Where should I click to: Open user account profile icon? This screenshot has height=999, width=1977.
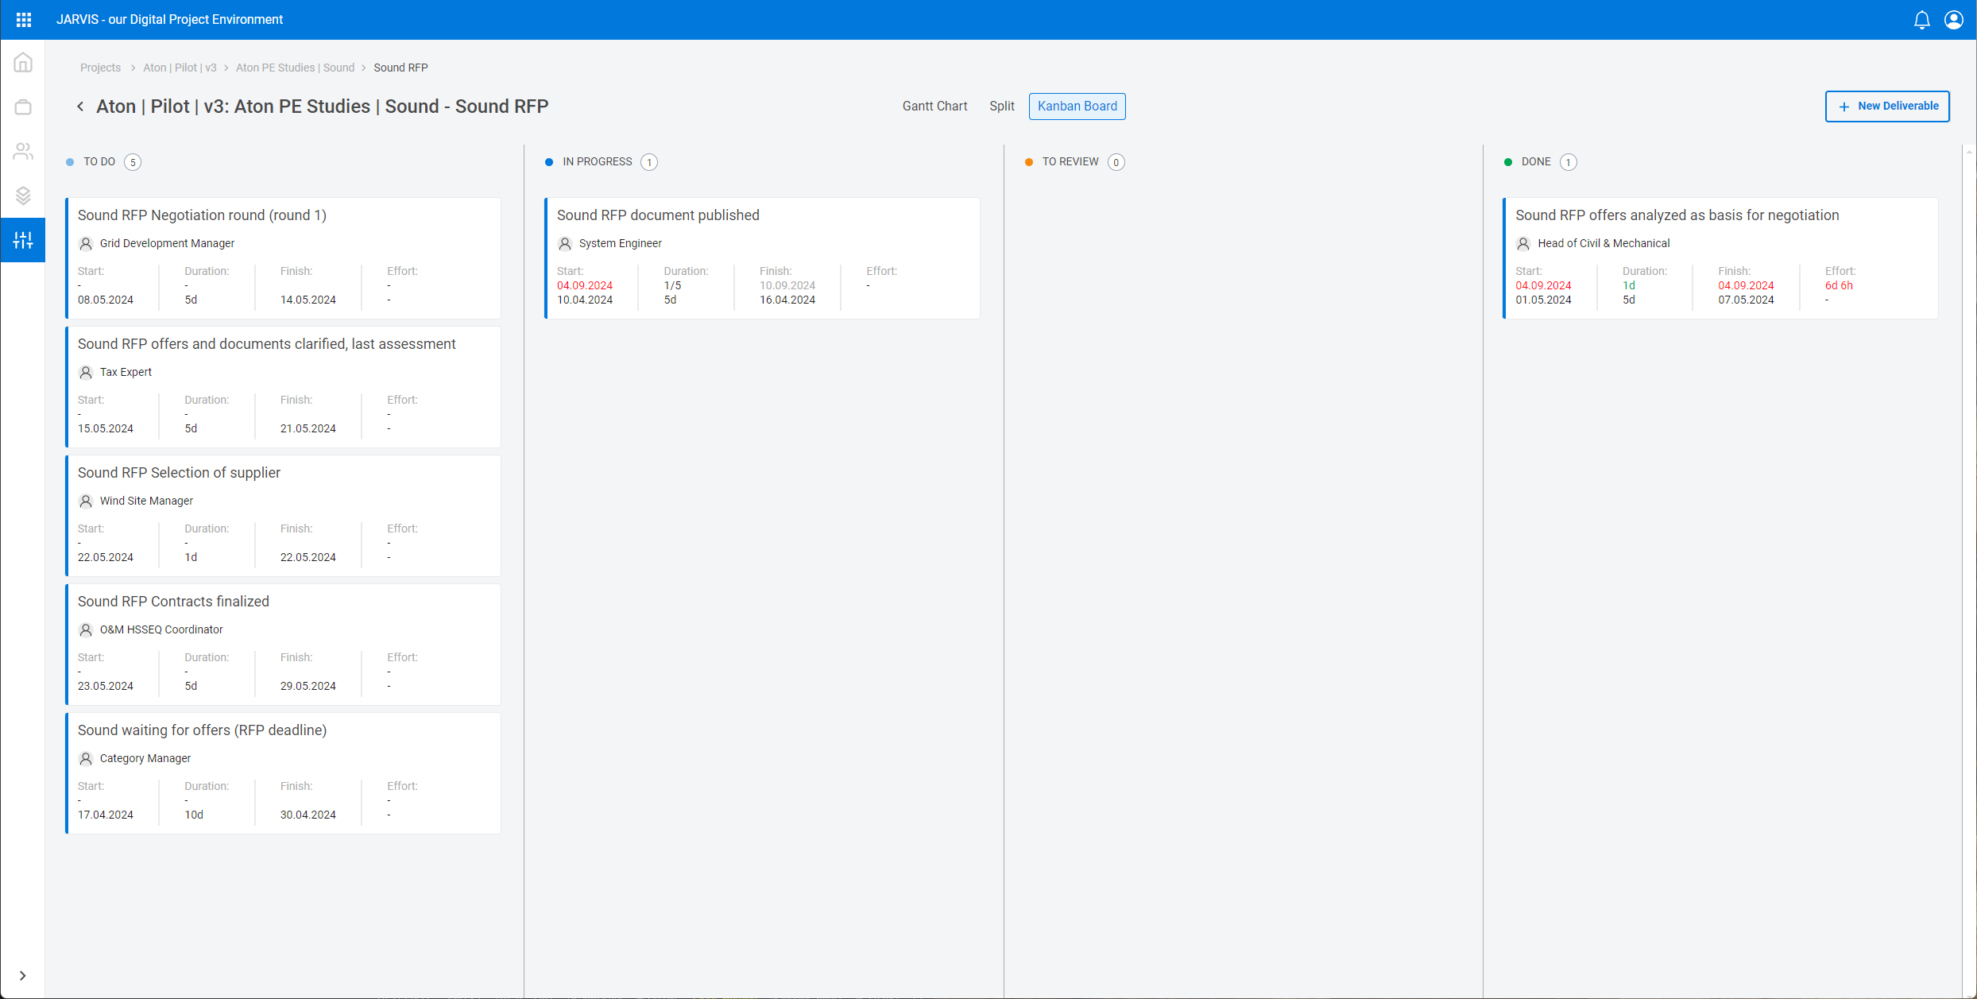(1954, 20)
